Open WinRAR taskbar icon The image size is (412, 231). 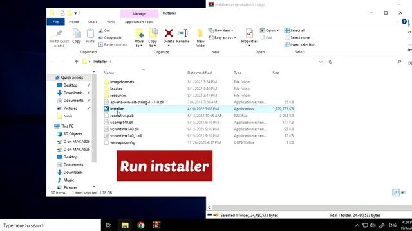coord(156,225)
